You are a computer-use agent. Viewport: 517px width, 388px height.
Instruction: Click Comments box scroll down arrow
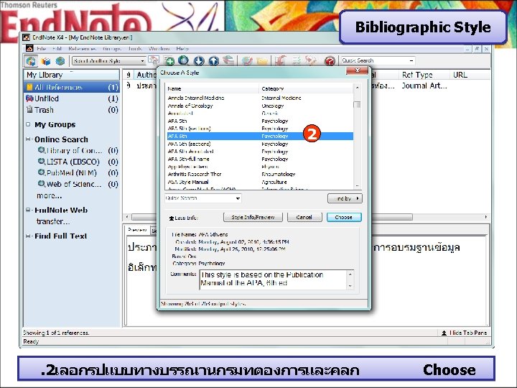350,286
